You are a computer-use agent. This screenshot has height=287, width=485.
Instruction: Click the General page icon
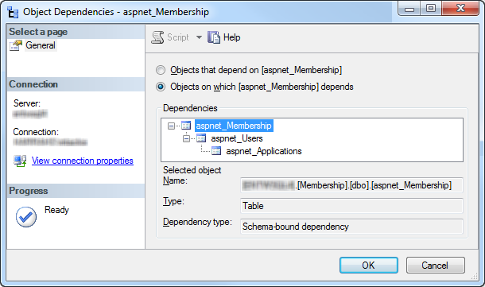[x=16, y=45]
